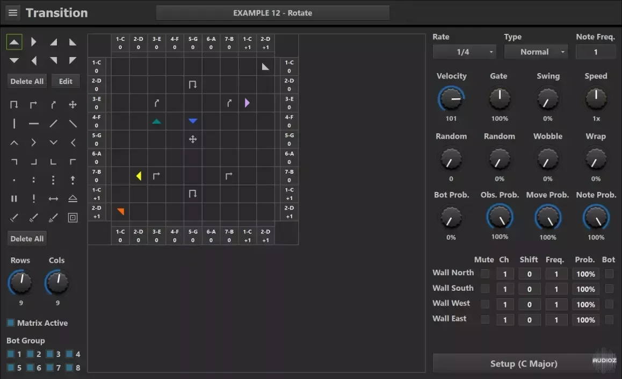Select the backslash diagonal obstacle
Image resolution: width=622 pixels, height=379 pixels.
tap(73, 124)
